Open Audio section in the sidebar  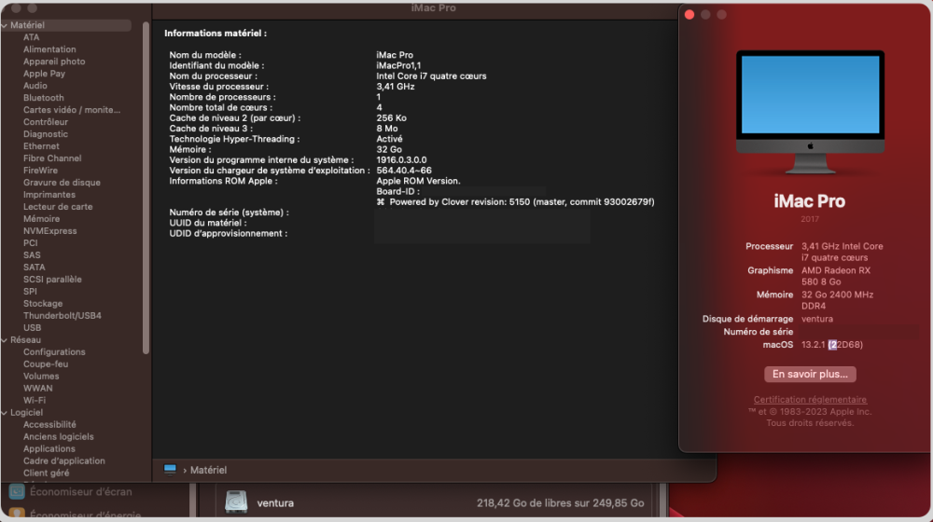click(x=35, y=86)
